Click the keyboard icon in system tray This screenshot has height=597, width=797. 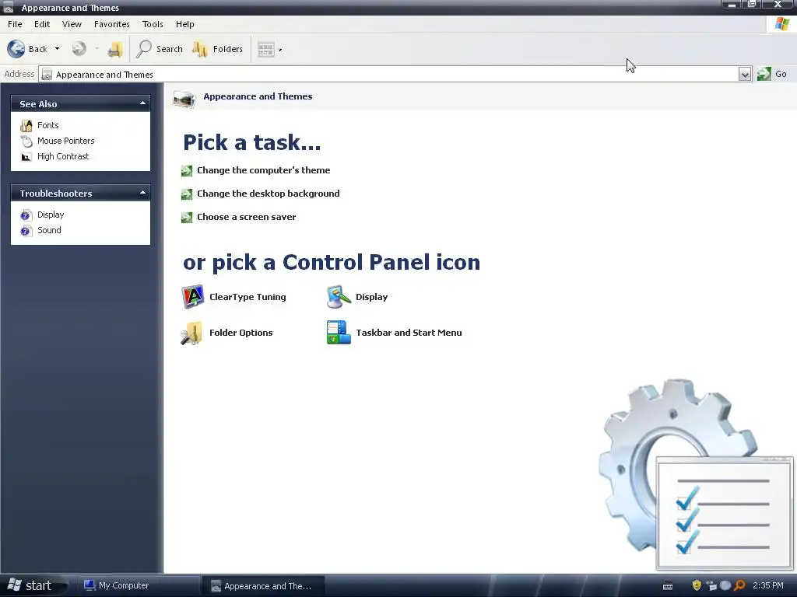tap(668, 586)
